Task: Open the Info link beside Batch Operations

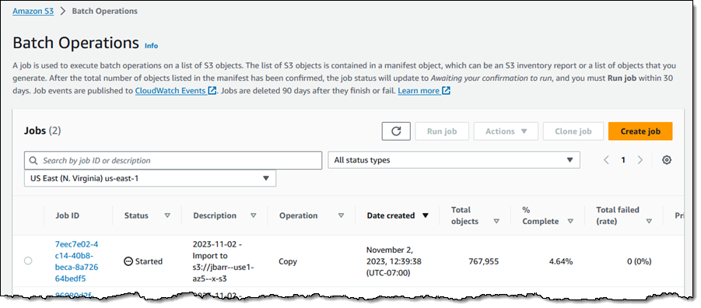Action: [152, 46]
